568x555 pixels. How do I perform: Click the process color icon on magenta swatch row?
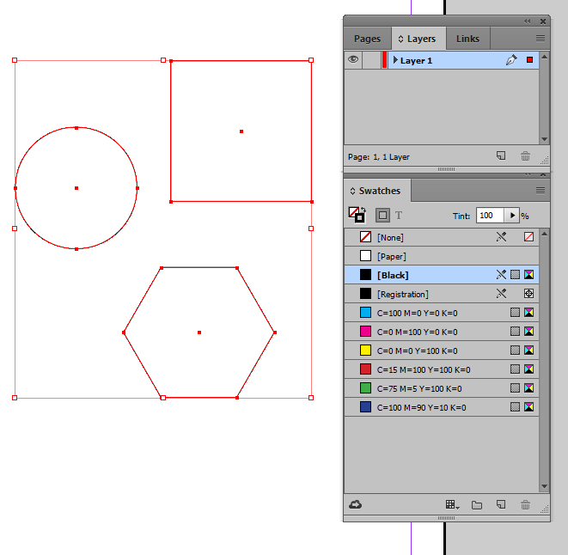coord(515,331)
